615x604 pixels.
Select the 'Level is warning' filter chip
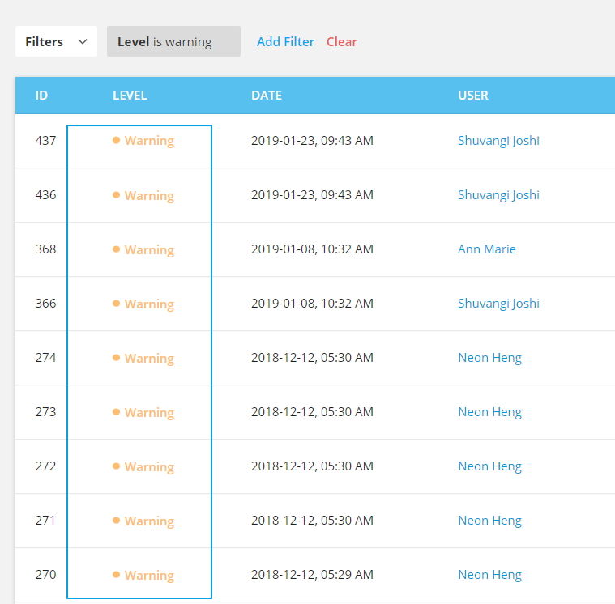coord(173,41)
